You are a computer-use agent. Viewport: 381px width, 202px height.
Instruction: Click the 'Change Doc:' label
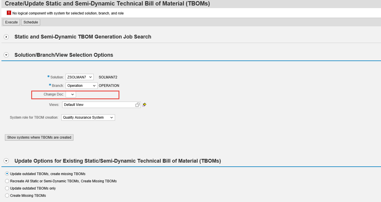[x=54, y=94]
